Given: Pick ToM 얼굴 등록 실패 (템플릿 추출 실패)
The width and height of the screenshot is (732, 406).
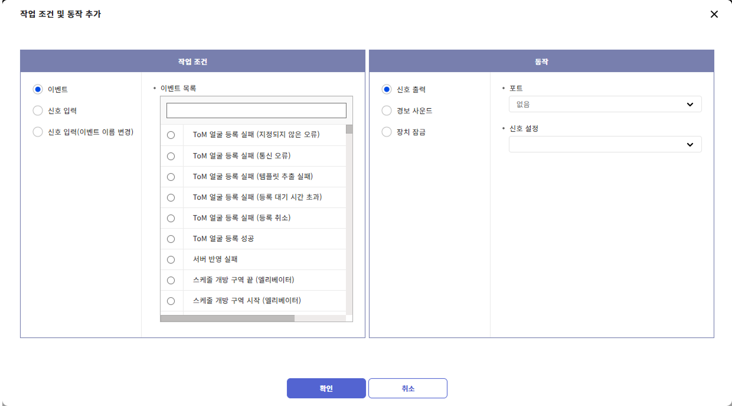Looking at the screenshot, I should [x=171, y=177].
